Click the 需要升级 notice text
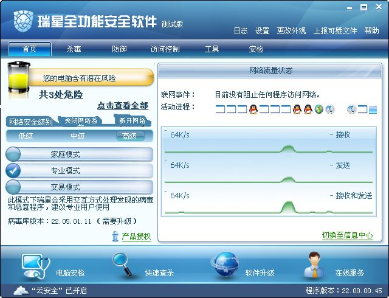Image resolution: width=389 pixels, height=298 pixels. tap(117, 221)
